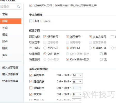Toggle 减号等号 page-turn checkbox
Screen dimensions: 116x103
[67, 37]
